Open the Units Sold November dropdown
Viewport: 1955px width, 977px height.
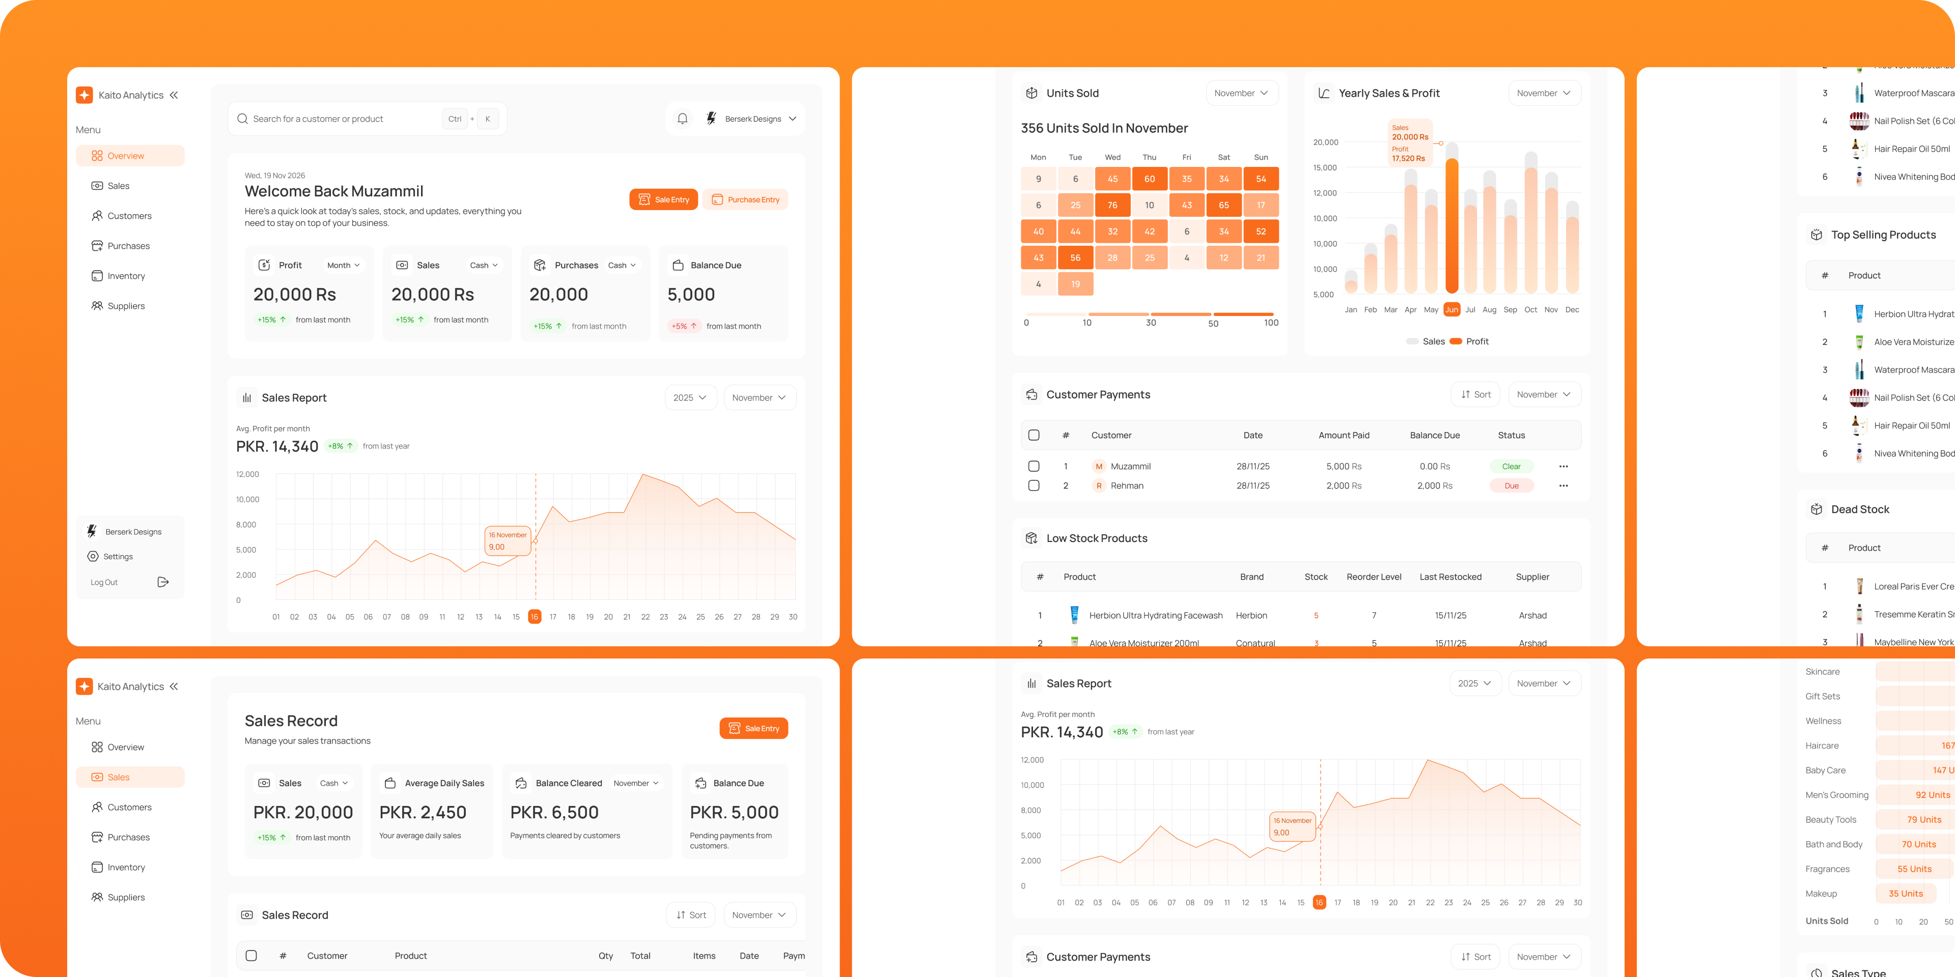point(1241,93)
